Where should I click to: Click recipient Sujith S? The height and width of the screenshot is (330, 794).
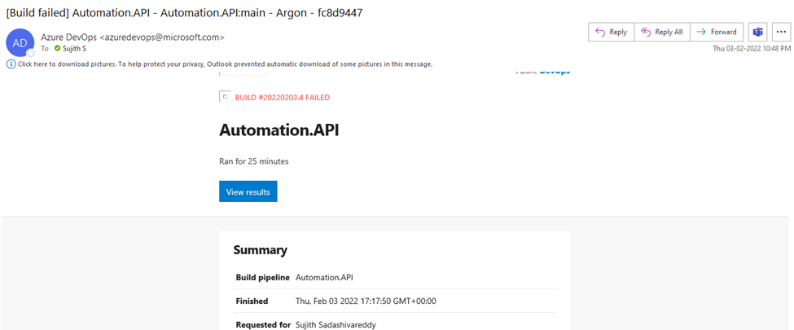coord(74,49)
